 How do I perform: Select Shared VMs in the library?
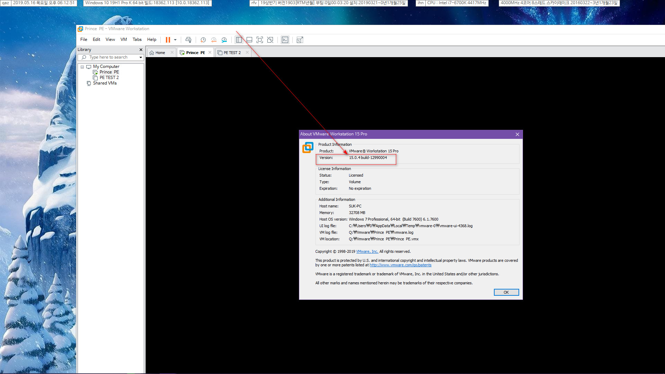[x=105, y=83]
